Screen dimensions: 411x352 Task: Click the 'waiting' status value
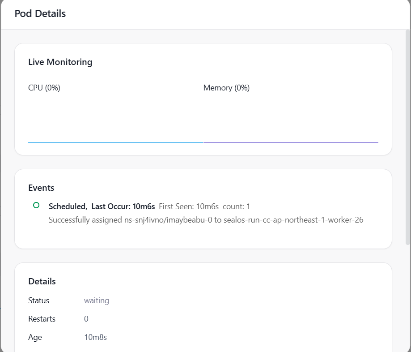point(97,300)
